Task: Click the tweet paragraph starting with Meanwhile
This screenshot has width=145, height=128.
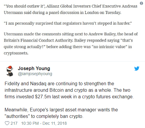Action: pos(61,113)
